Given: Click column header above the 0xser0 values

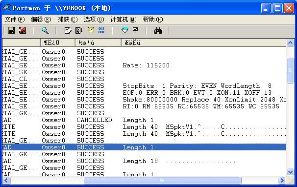Looking at the screenshot, I should point(58,42).
